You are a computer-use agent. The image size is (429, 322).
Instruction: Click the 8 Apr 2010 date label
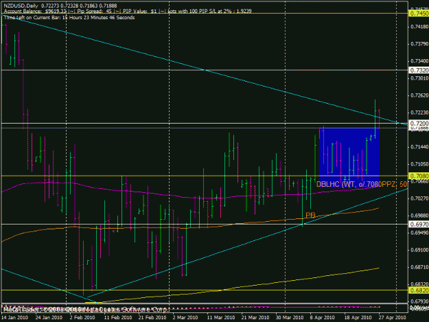(x=323, y=317)
